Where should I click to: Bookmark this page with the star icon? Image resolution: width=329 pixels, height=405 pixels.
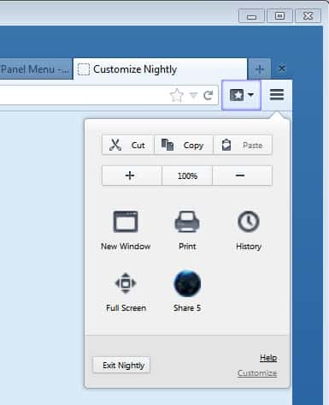tap(176, 95)
